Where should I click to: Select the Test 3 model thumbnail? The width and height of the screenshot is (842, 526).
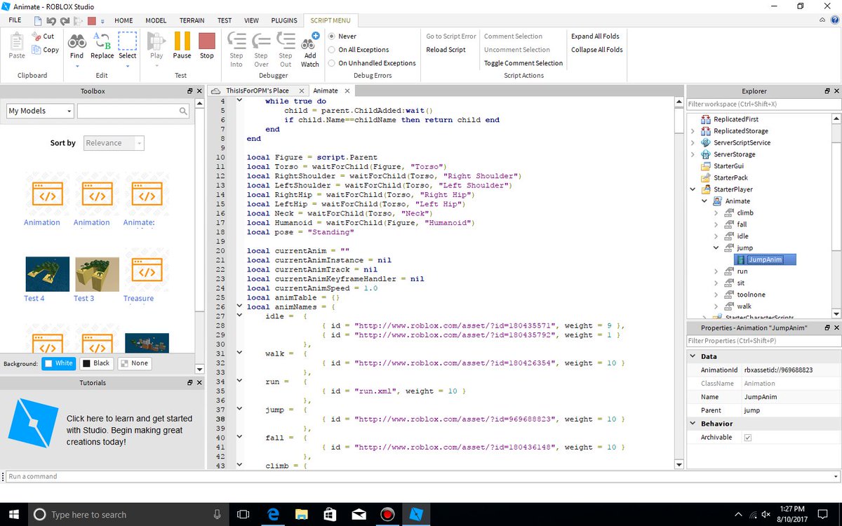97,274
